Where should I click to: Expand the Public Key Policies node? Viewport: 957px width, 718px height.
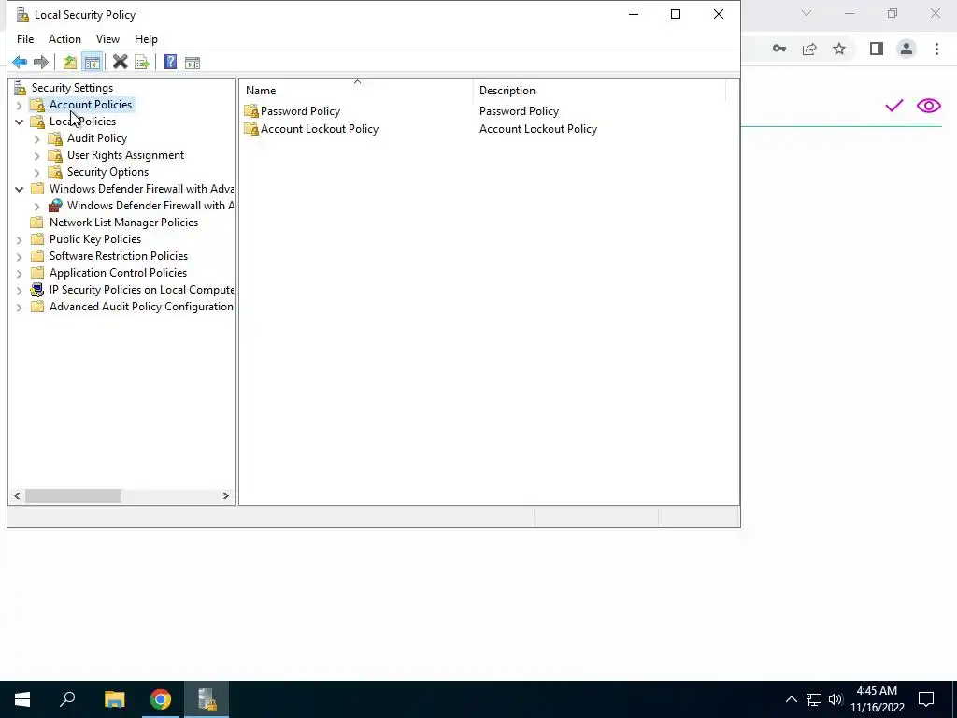point(19,240)
